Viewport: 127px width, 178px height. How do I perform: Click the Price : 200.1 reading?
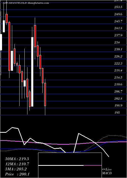[x=17, y=174]
